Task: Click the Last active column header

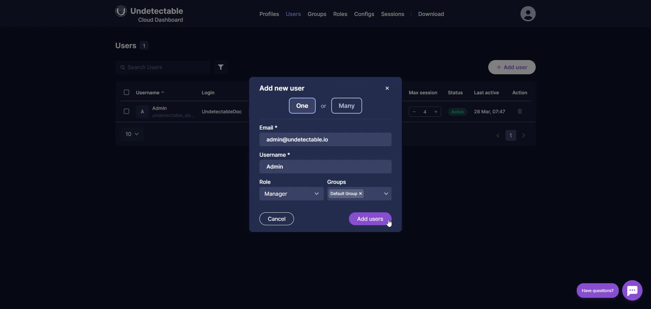Action: click(486, 93)
